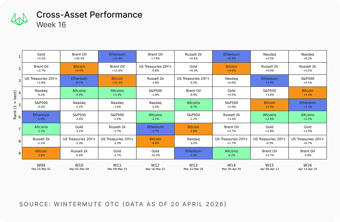Click the Rank (1 = best) axis label

(15, 105)
